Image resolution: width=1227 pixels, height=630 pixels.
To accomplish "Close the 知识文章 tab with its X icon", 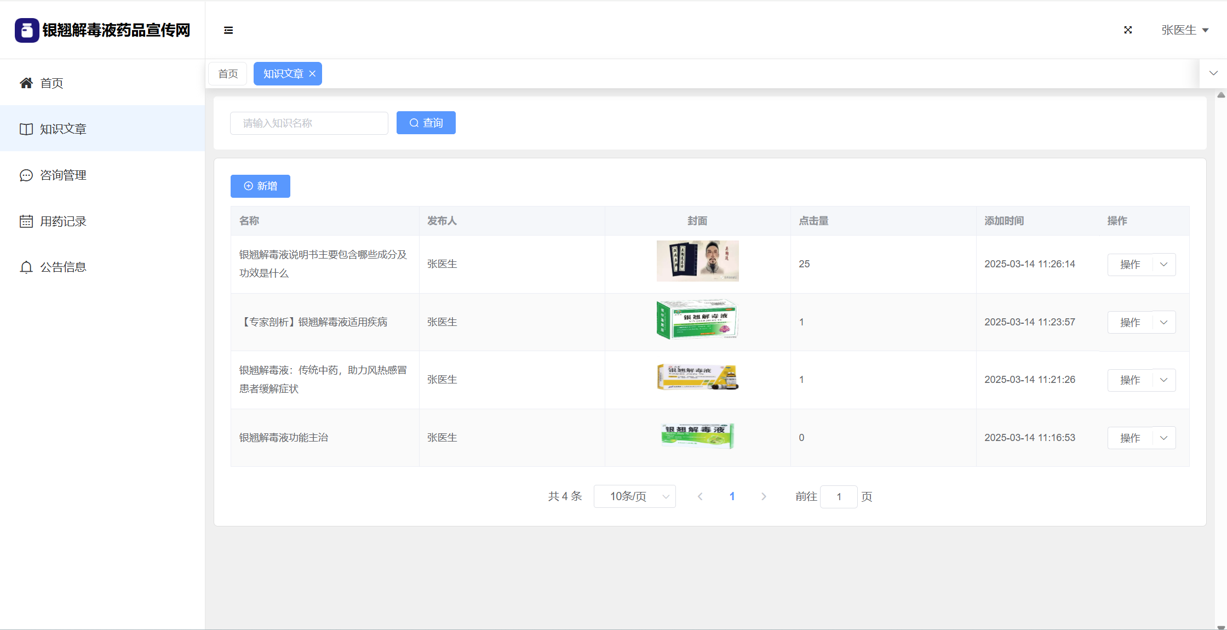I will tap(312, 74).
